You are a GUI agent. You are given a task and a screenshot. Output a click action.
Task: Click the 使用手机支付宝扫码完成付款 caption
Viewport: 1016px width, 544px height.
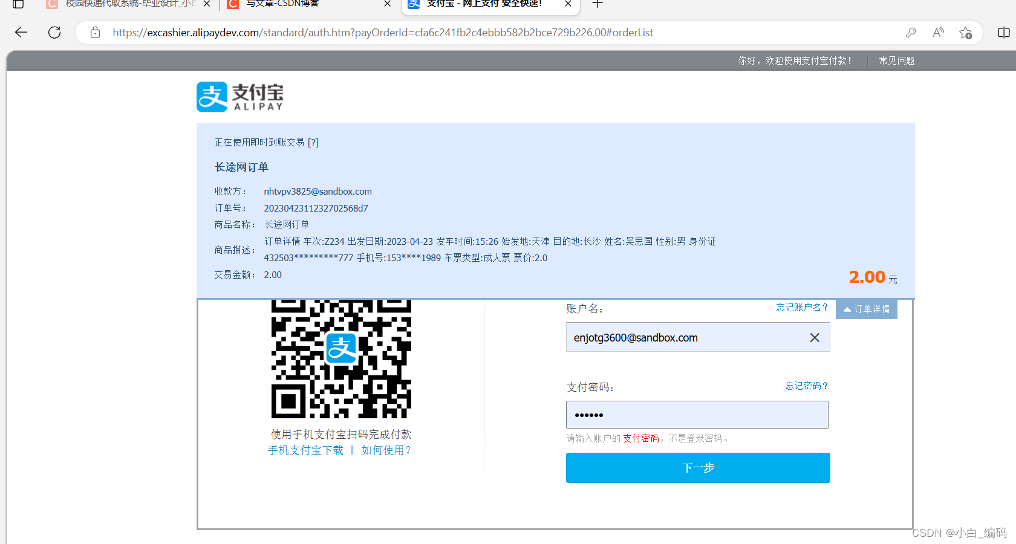click(341, 435)
